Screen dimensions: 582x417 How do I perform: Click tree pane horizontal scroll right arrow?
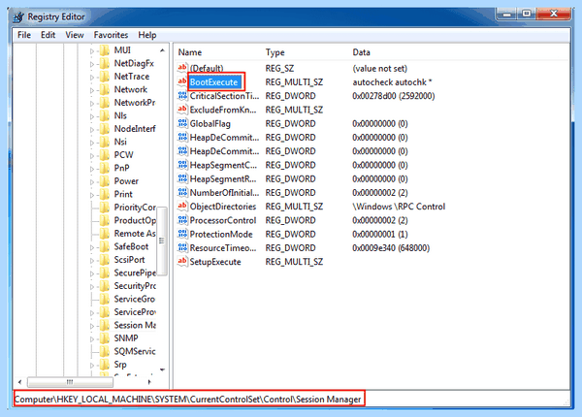(x=149, y=382)
